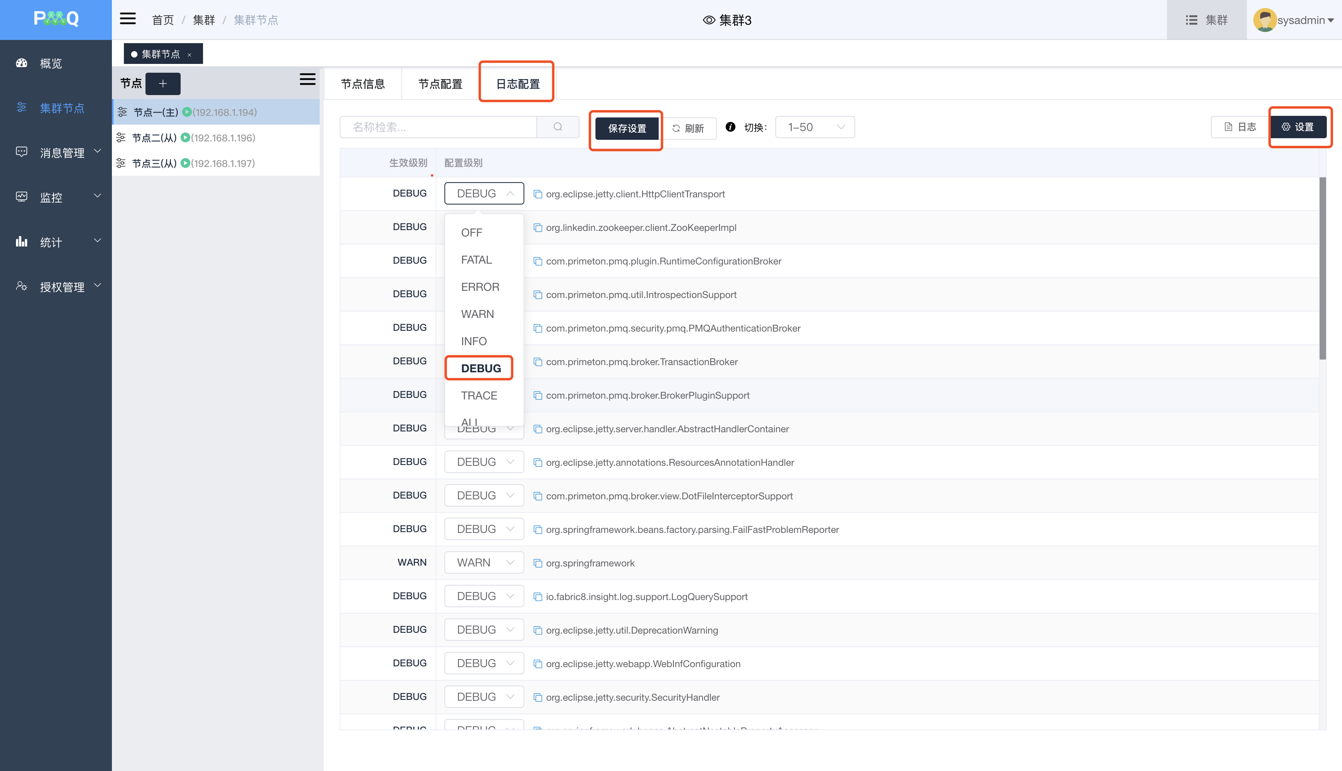
Task: Click the table vertical scrollbar thumb
Action: [1322, 268]
